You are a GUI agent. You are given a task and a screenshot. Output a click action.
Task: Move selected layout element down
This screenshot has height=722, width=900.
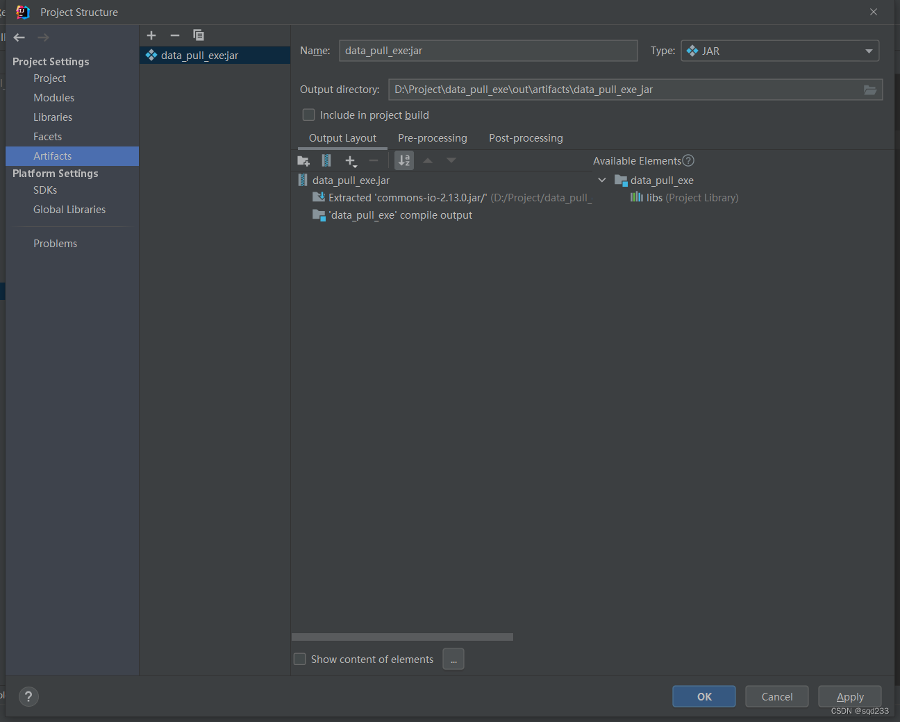(x=451, y=160)
